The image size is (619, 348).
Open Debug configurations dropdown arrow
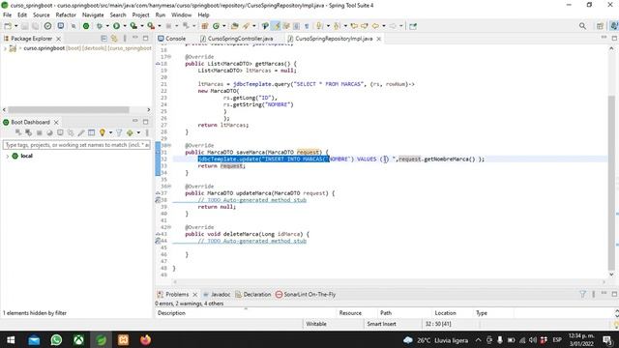107,26
